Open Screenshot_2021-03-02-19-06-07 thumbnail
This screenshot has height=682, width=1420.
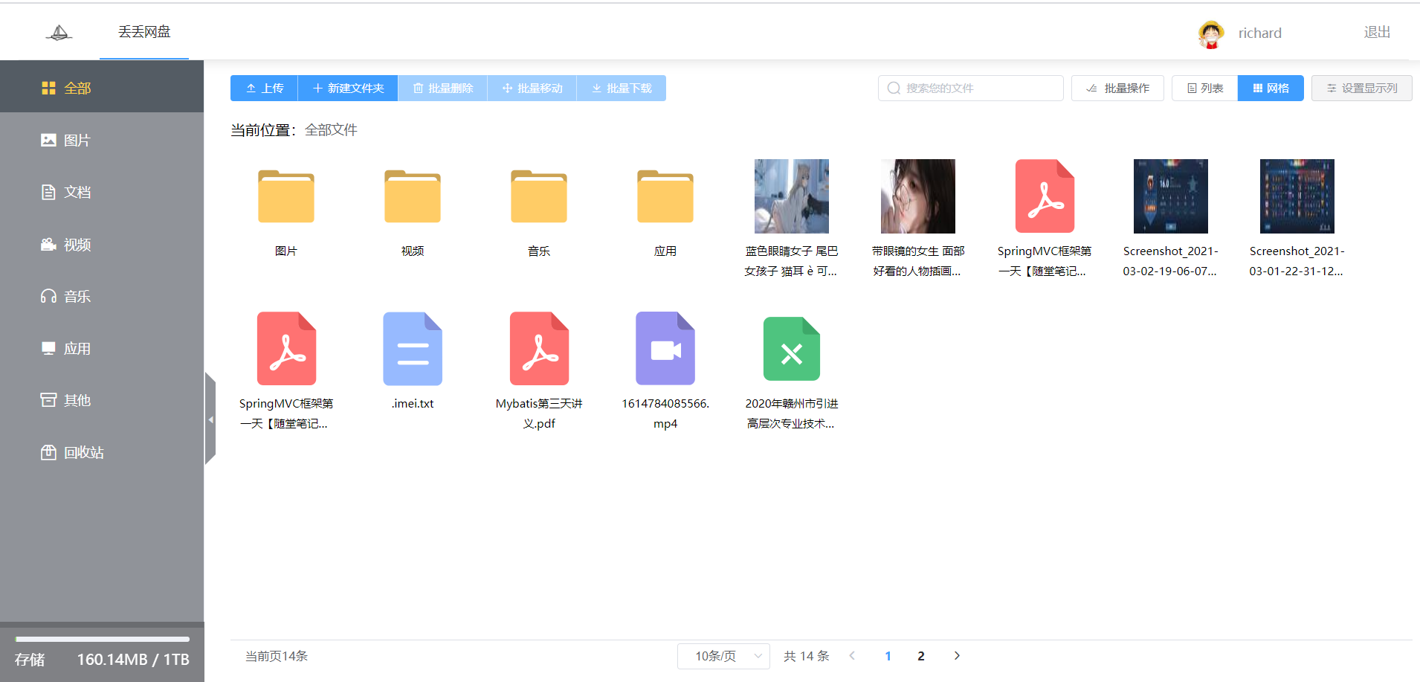[x=1171, y=196]
